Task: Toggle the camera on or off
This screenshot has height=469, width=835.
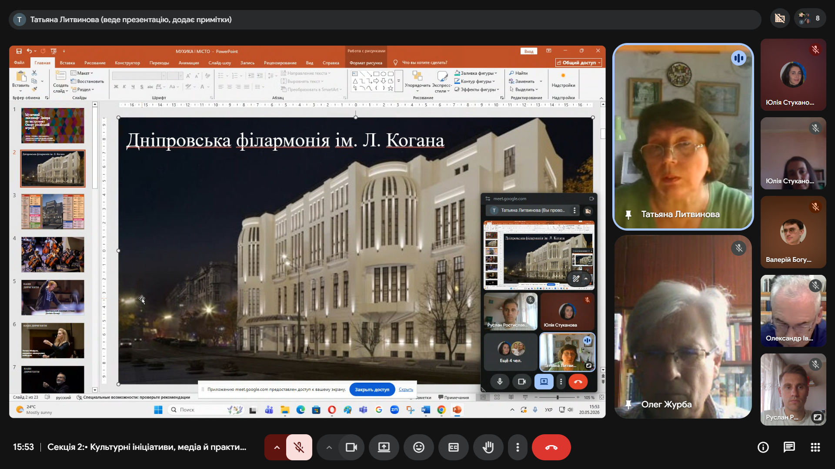Action: tap(351, 447)
